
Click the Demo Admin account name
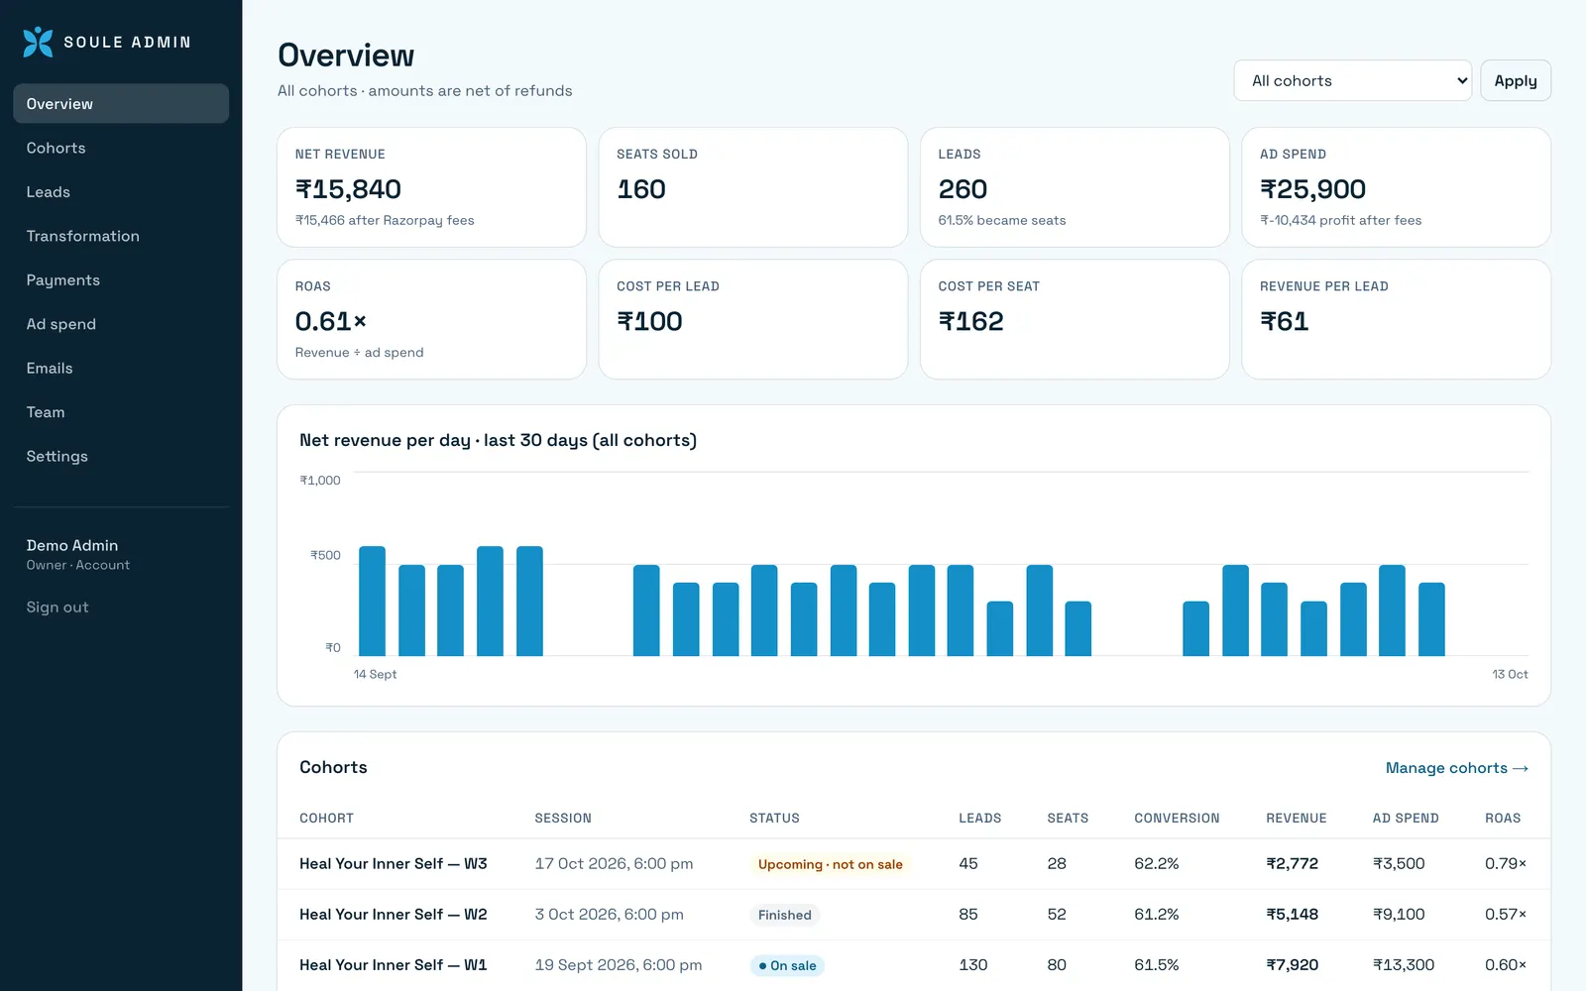(x=72, y=546)
